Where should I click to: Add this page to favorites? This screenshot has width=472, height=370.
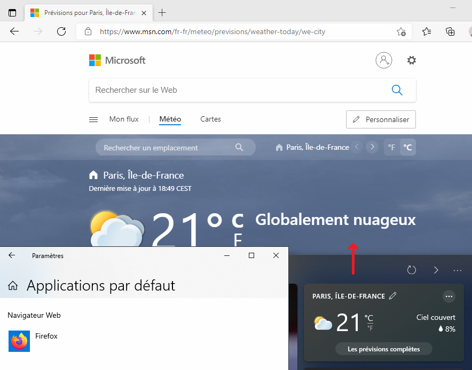coord(401,31)
